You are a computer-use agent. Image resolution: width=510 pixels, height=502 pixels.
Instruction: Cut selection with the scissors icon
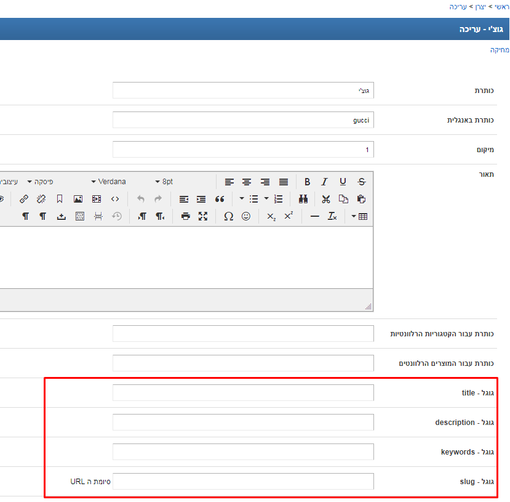click(x=326, y=199)
